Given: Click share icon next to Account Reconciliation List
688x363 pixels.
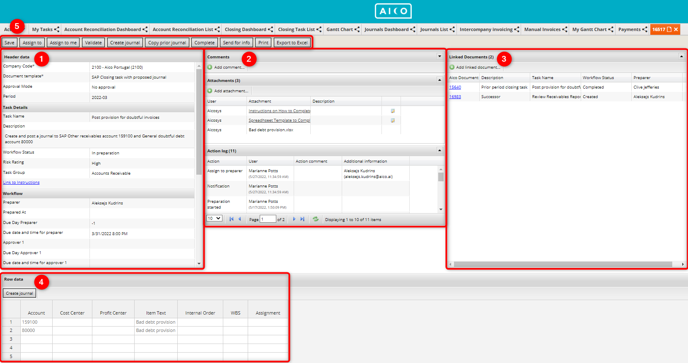Looking at the screenshot, I should (x=217, y=29).
